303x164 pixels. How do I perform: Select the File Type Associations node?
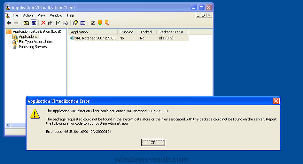pos(35,42)
